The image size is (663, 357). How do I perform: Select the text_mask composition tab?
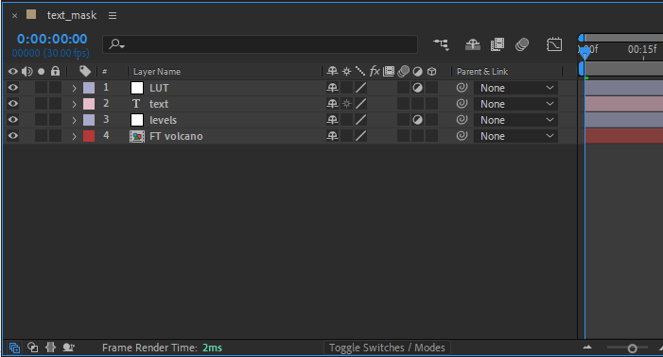[72, 15]
